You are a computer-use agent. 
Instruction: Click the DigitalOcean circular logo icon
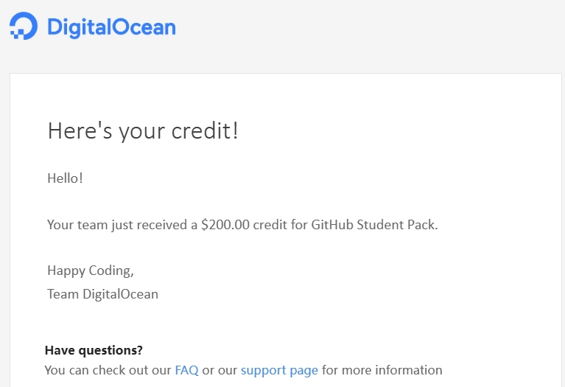[24, 26]
